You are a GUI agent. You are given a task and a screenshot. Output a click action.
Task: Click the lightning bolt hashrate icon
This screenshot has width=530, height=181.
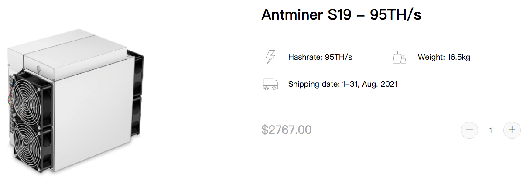pos(270,57)
